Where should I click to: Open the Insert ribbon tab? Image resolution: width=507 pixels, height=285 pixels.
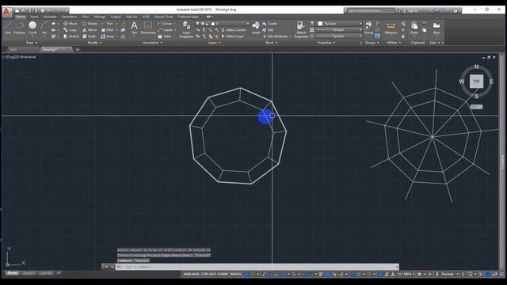tap(34, 17)
